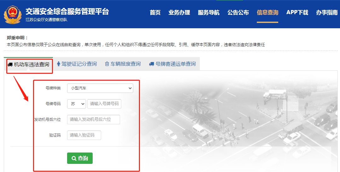This screenshot has width=340, height=172.
Task: Switch to the 号牌寄递运单查询 tab
Action: [172, 64]
